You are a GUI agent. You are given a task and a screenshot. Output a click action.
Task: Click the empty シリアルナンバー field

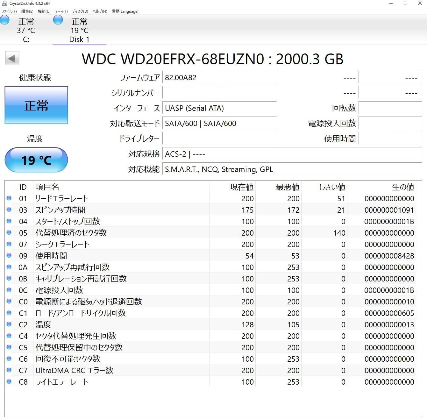pyautogui.click(x=220, y=93)
